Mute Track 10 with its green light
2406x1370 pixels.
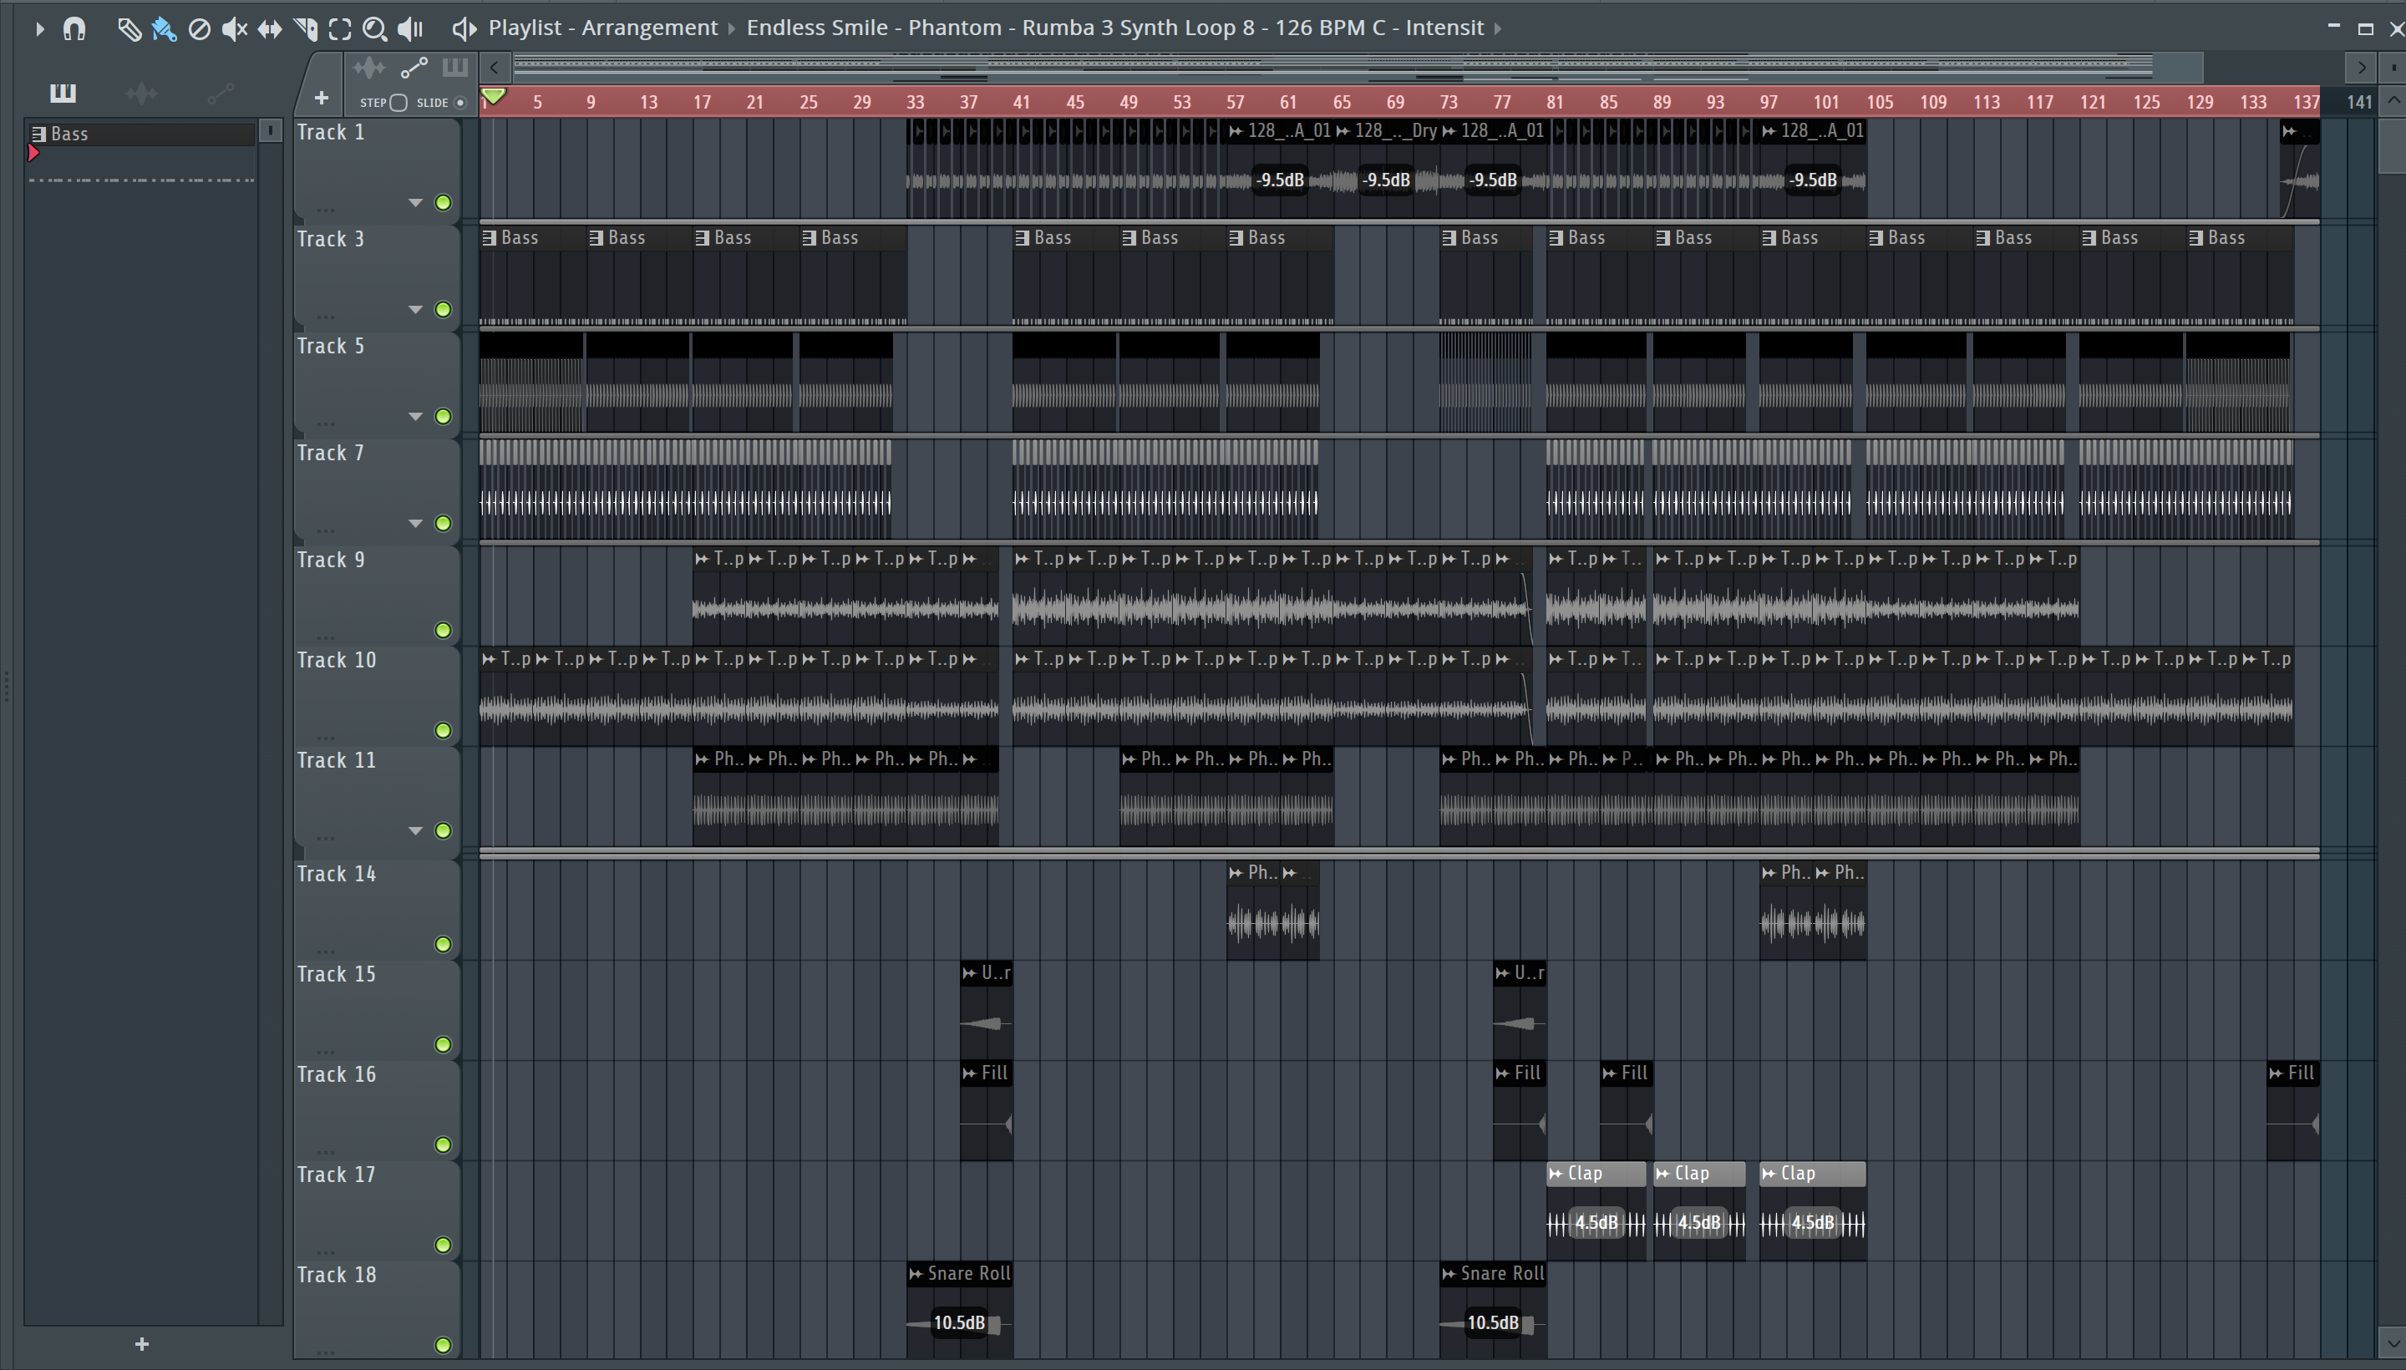(x=443, y=730)
